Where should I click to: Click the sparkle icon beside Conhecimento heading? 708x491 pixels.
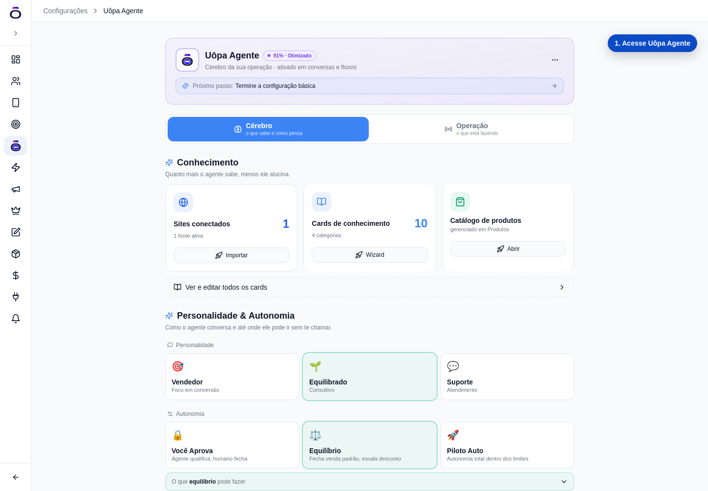[169, 163]
